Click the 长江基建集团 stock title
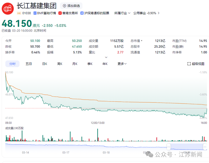Viewport: 209px width, 163px height. [x=37, y=6]
